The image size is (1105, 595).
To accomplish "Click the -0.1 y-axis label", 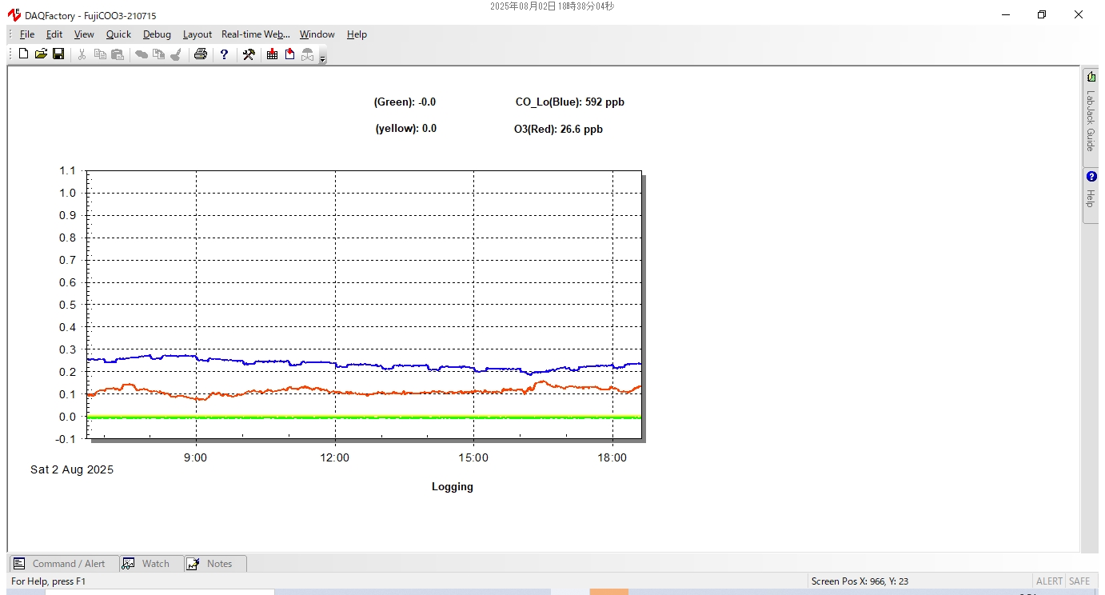I will pyautogui.click(x=66, y=439).
